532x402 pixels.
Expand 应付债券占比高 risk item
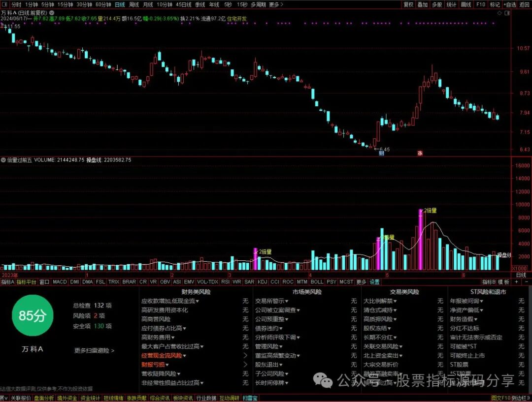coord(164,328)
